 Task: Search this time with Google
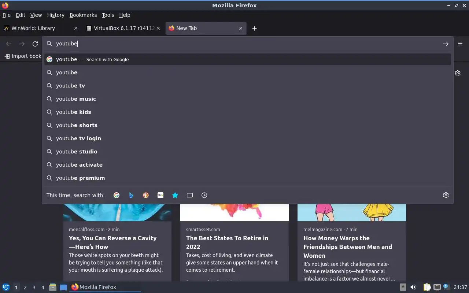[x=117, y=195]
